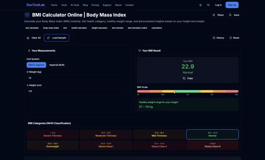
Task: Click the Weight (kg) input field
Action: (77, 78)
